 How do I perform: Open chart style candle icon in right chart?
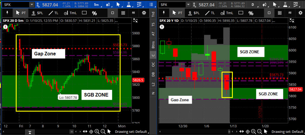click(x=265, y=4)
